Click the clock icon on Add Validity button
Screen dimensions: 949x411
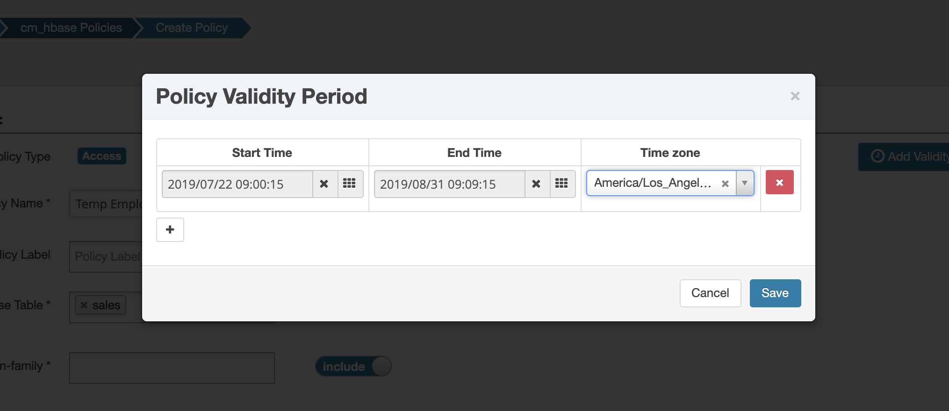click(x=877, y=156)
